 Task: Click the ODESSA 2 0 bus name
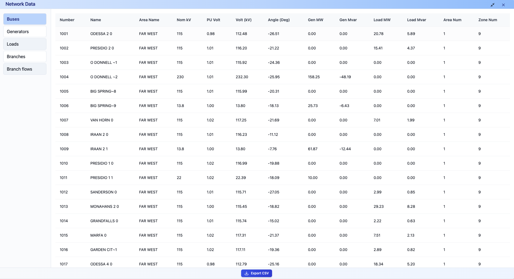pos(101,34)
